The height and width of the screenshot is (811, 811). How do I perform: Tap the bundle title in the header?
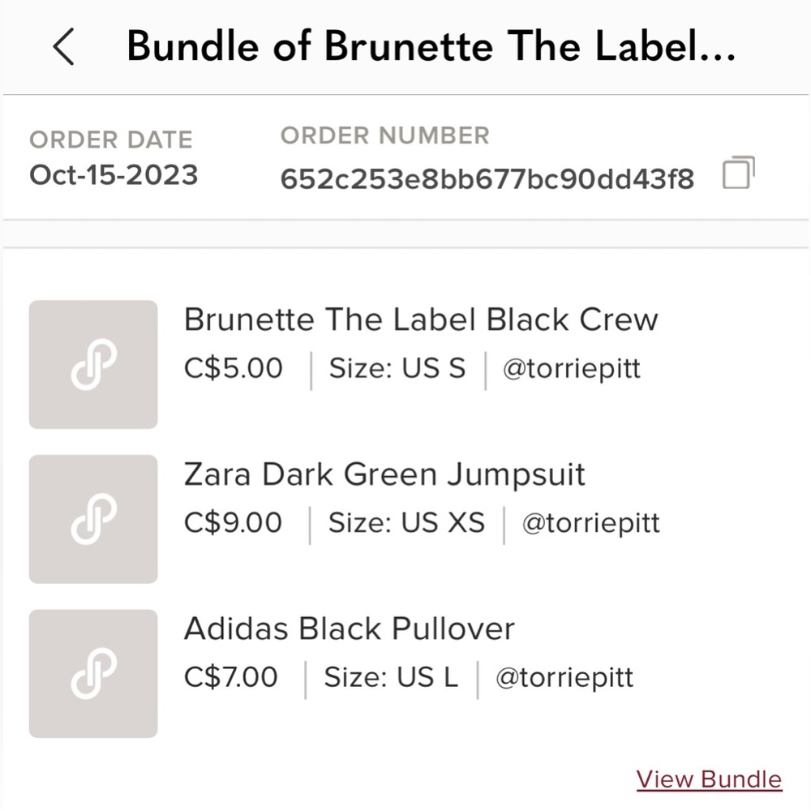pos(431,46)
